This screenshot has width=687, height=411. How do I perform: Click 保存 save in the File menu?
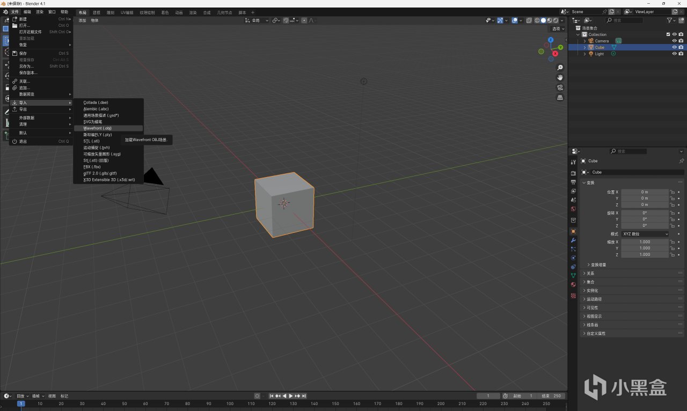pos(41,53)
